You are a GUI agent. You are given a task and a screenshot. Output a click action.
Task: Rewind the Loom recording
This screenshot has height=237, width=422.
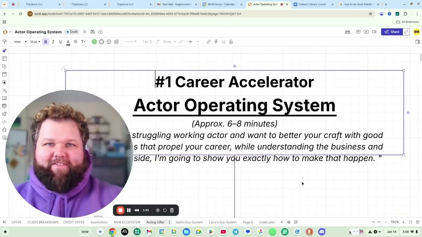(136, 210)
